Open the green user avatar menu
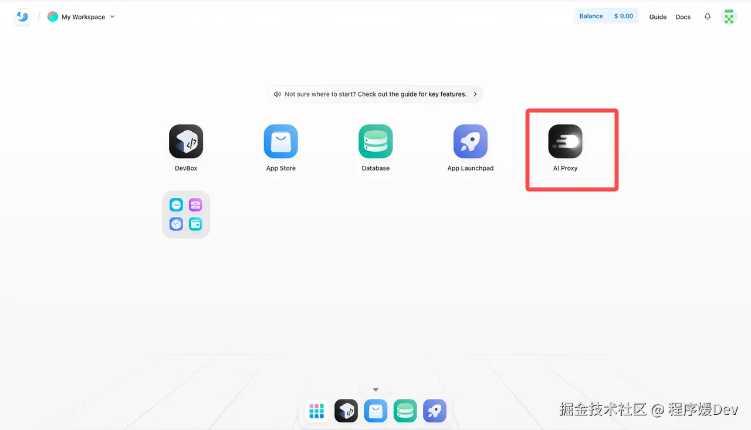The width and height of the screenshot is (751, 430). tap(729, 16)
